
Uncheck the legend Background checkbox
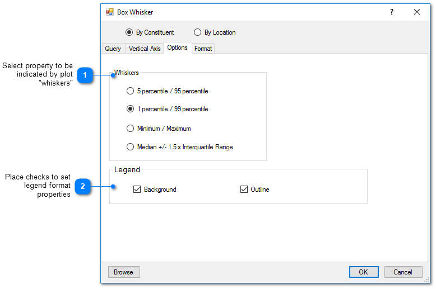pos(137,189)
